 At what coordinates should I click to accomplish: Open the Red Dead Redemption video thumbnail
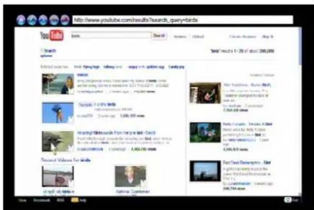coord(205,171)
